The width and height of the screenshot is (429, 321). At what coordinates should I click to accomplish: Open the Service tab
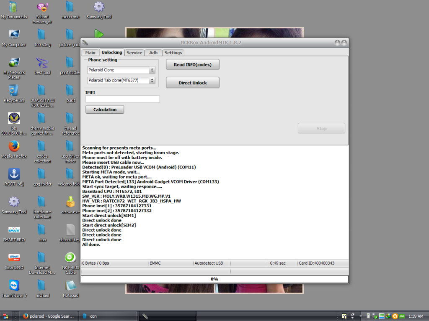[134, 53]
